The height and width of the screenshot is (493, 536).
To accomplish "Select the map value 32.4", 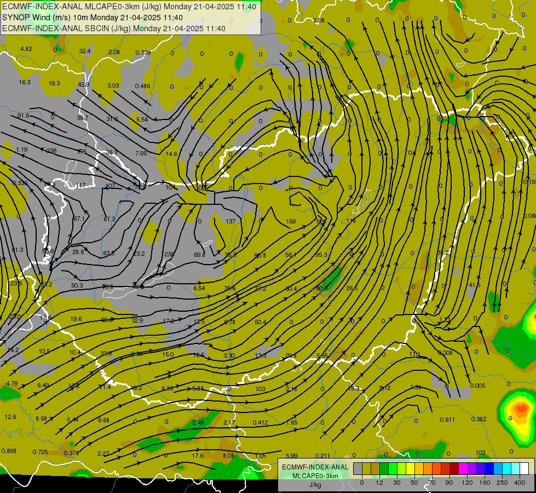I will (x=85, y=51).
